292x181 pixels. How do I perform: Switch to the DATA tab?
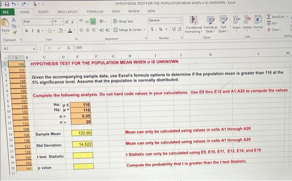point(116,11)
